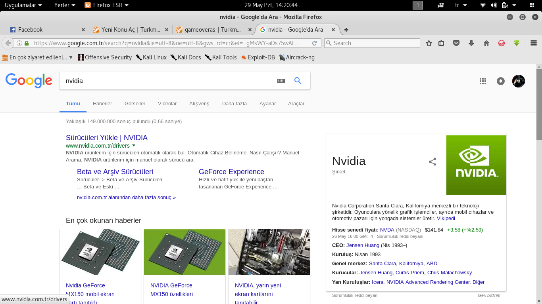This screenshot has width=542, height=304.
Task: Open the green NVIDIA logo image
Action: tap(476, 165)
